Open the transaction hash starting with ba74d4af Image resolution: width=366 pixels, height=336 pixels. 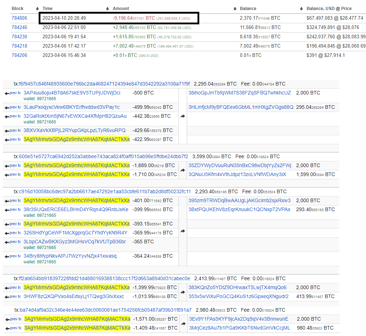tap(105, 310)
